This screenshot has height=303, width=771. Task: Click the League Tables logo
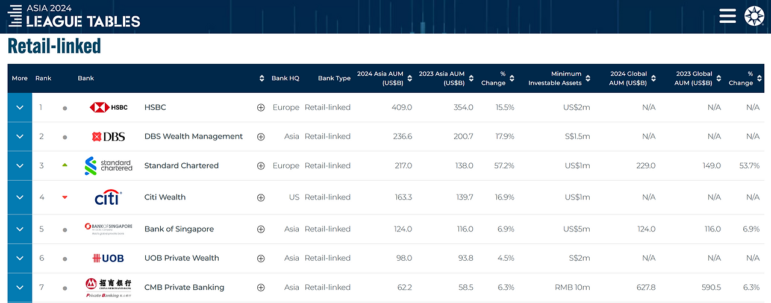pos(74,16)
